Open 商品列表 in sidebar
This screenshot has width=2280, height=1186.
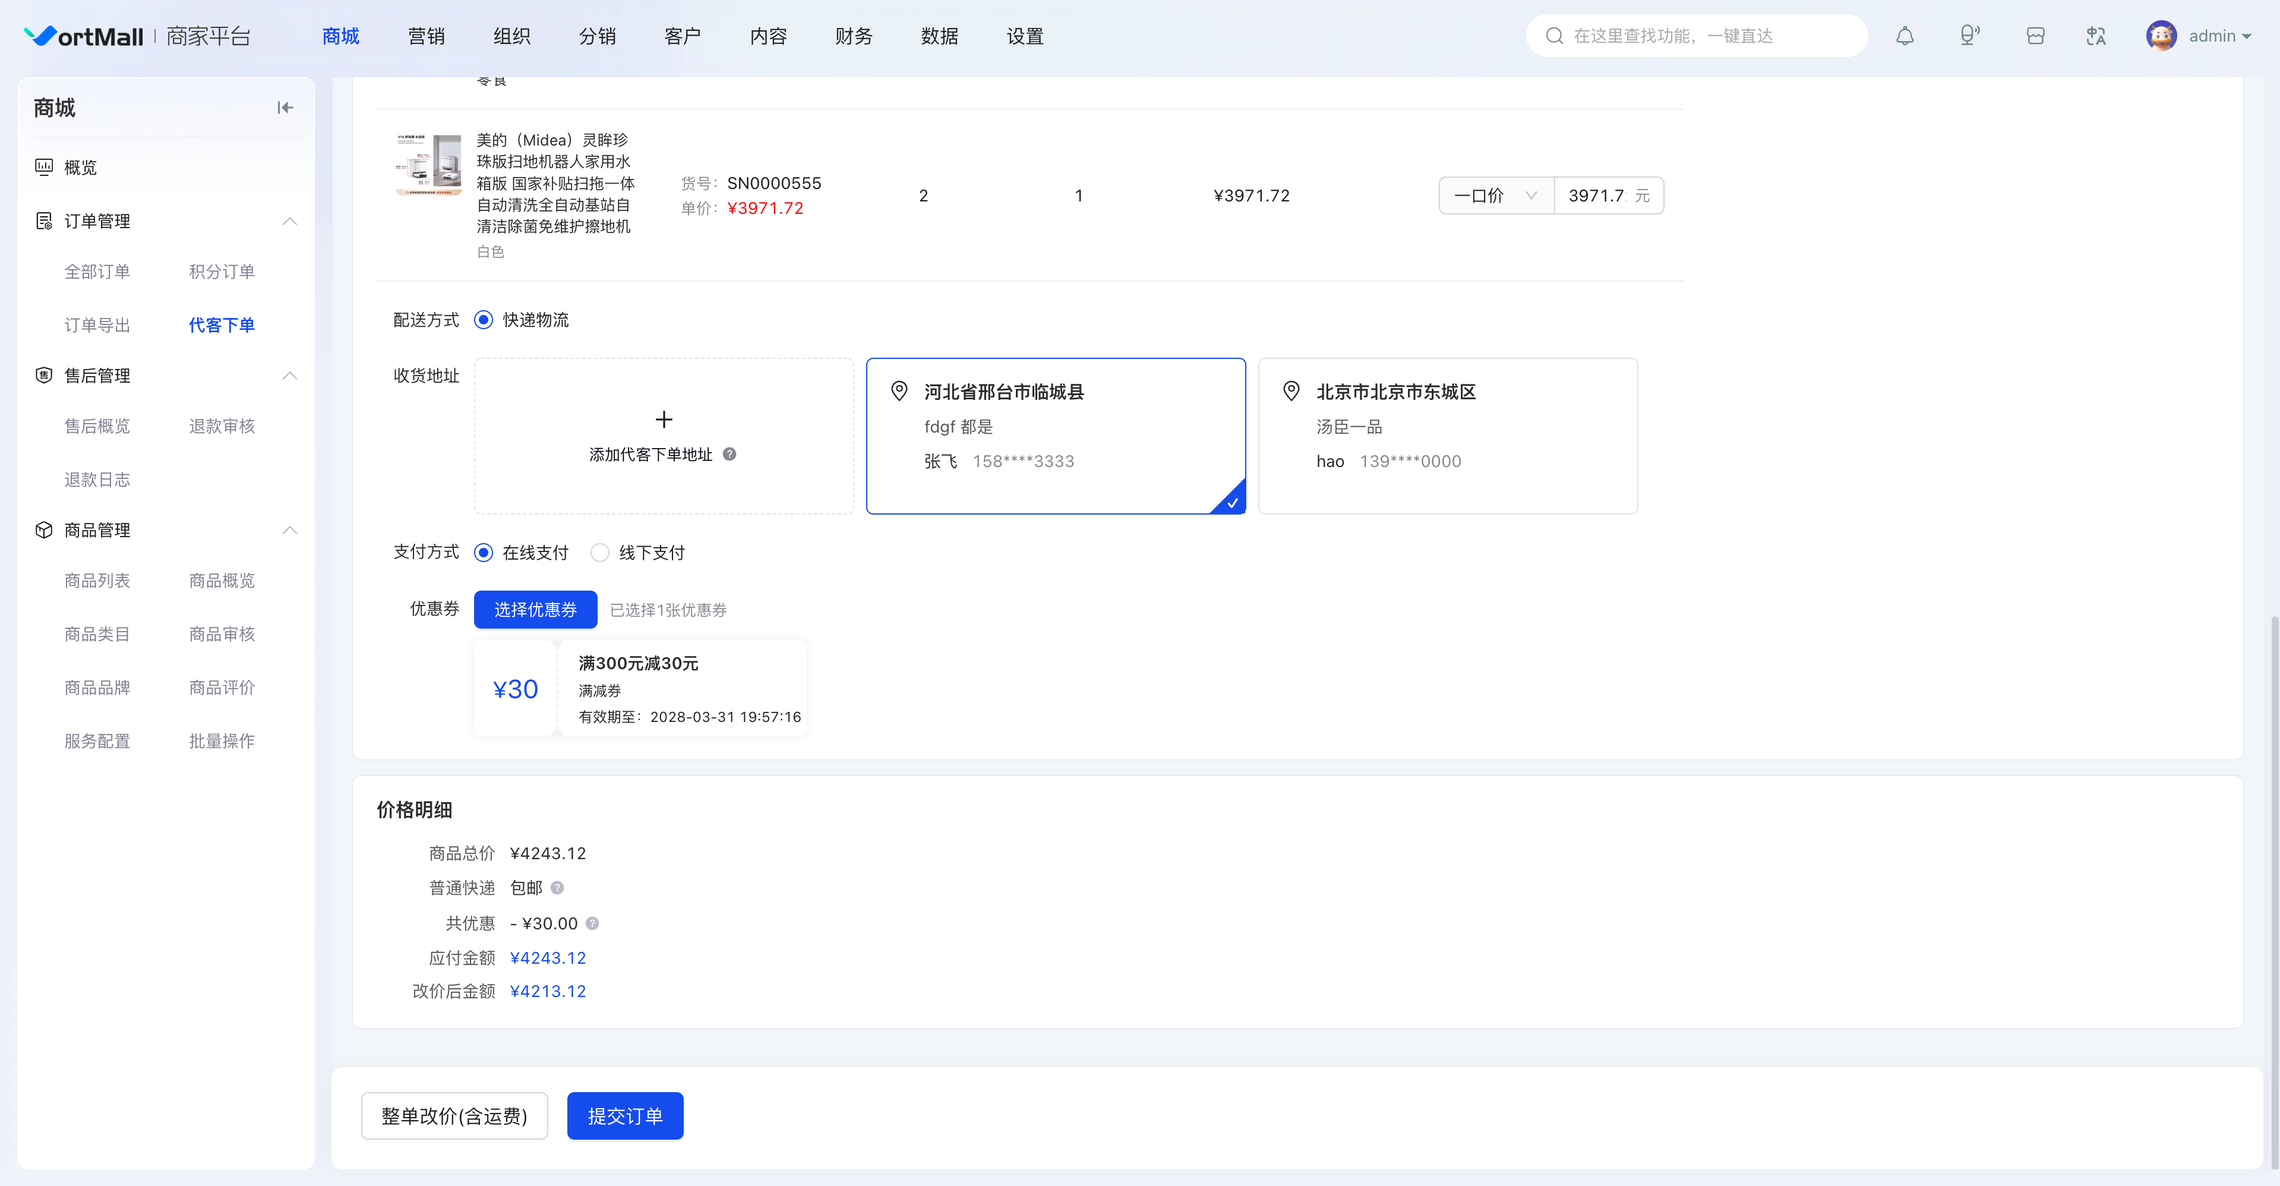point(97,581)
